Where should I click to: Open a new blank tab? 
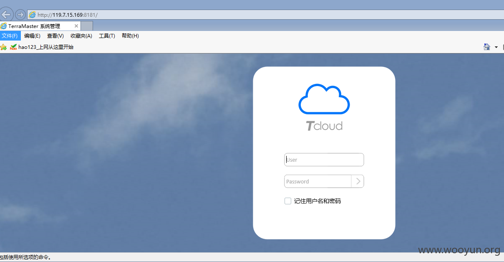pyautogui.click(x=87, y=26)
